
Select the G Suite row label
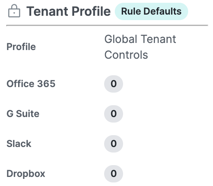23,114
